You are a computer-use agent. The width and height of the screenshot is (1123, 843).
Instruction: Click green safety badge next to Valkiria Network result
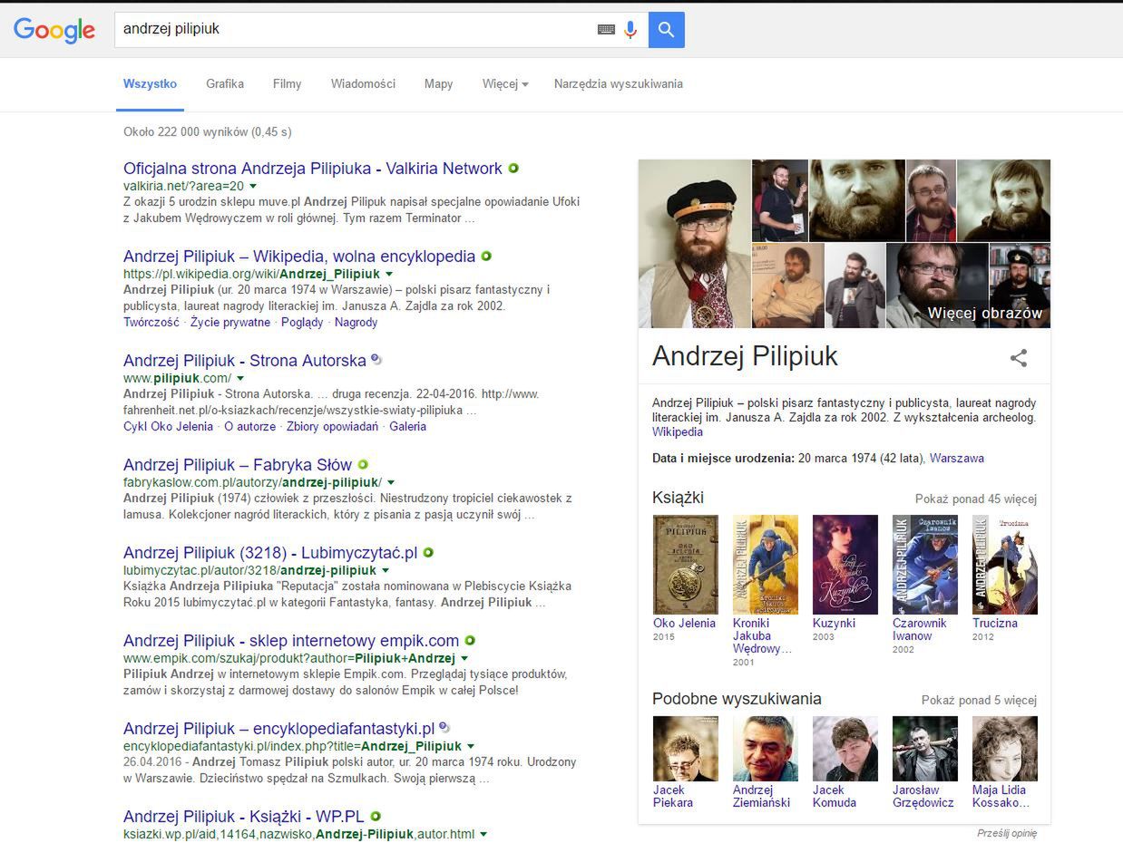coord(513,169)
